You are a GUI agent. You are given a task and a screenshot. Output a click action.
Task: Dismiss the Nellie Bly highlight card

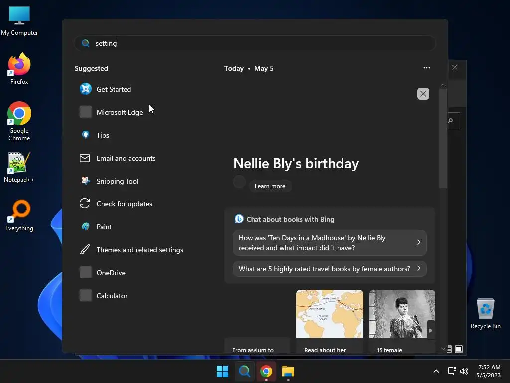click(423, 94)
